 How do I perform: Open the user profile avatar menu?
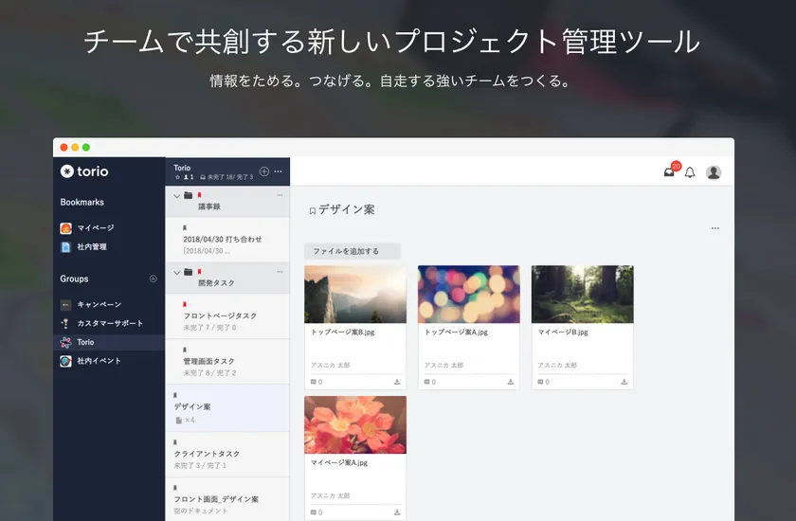coord(714,172)
